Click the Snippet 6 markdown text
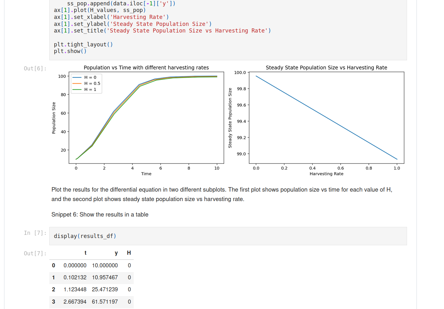Viewport: 444px width, 309px height. 100,214
